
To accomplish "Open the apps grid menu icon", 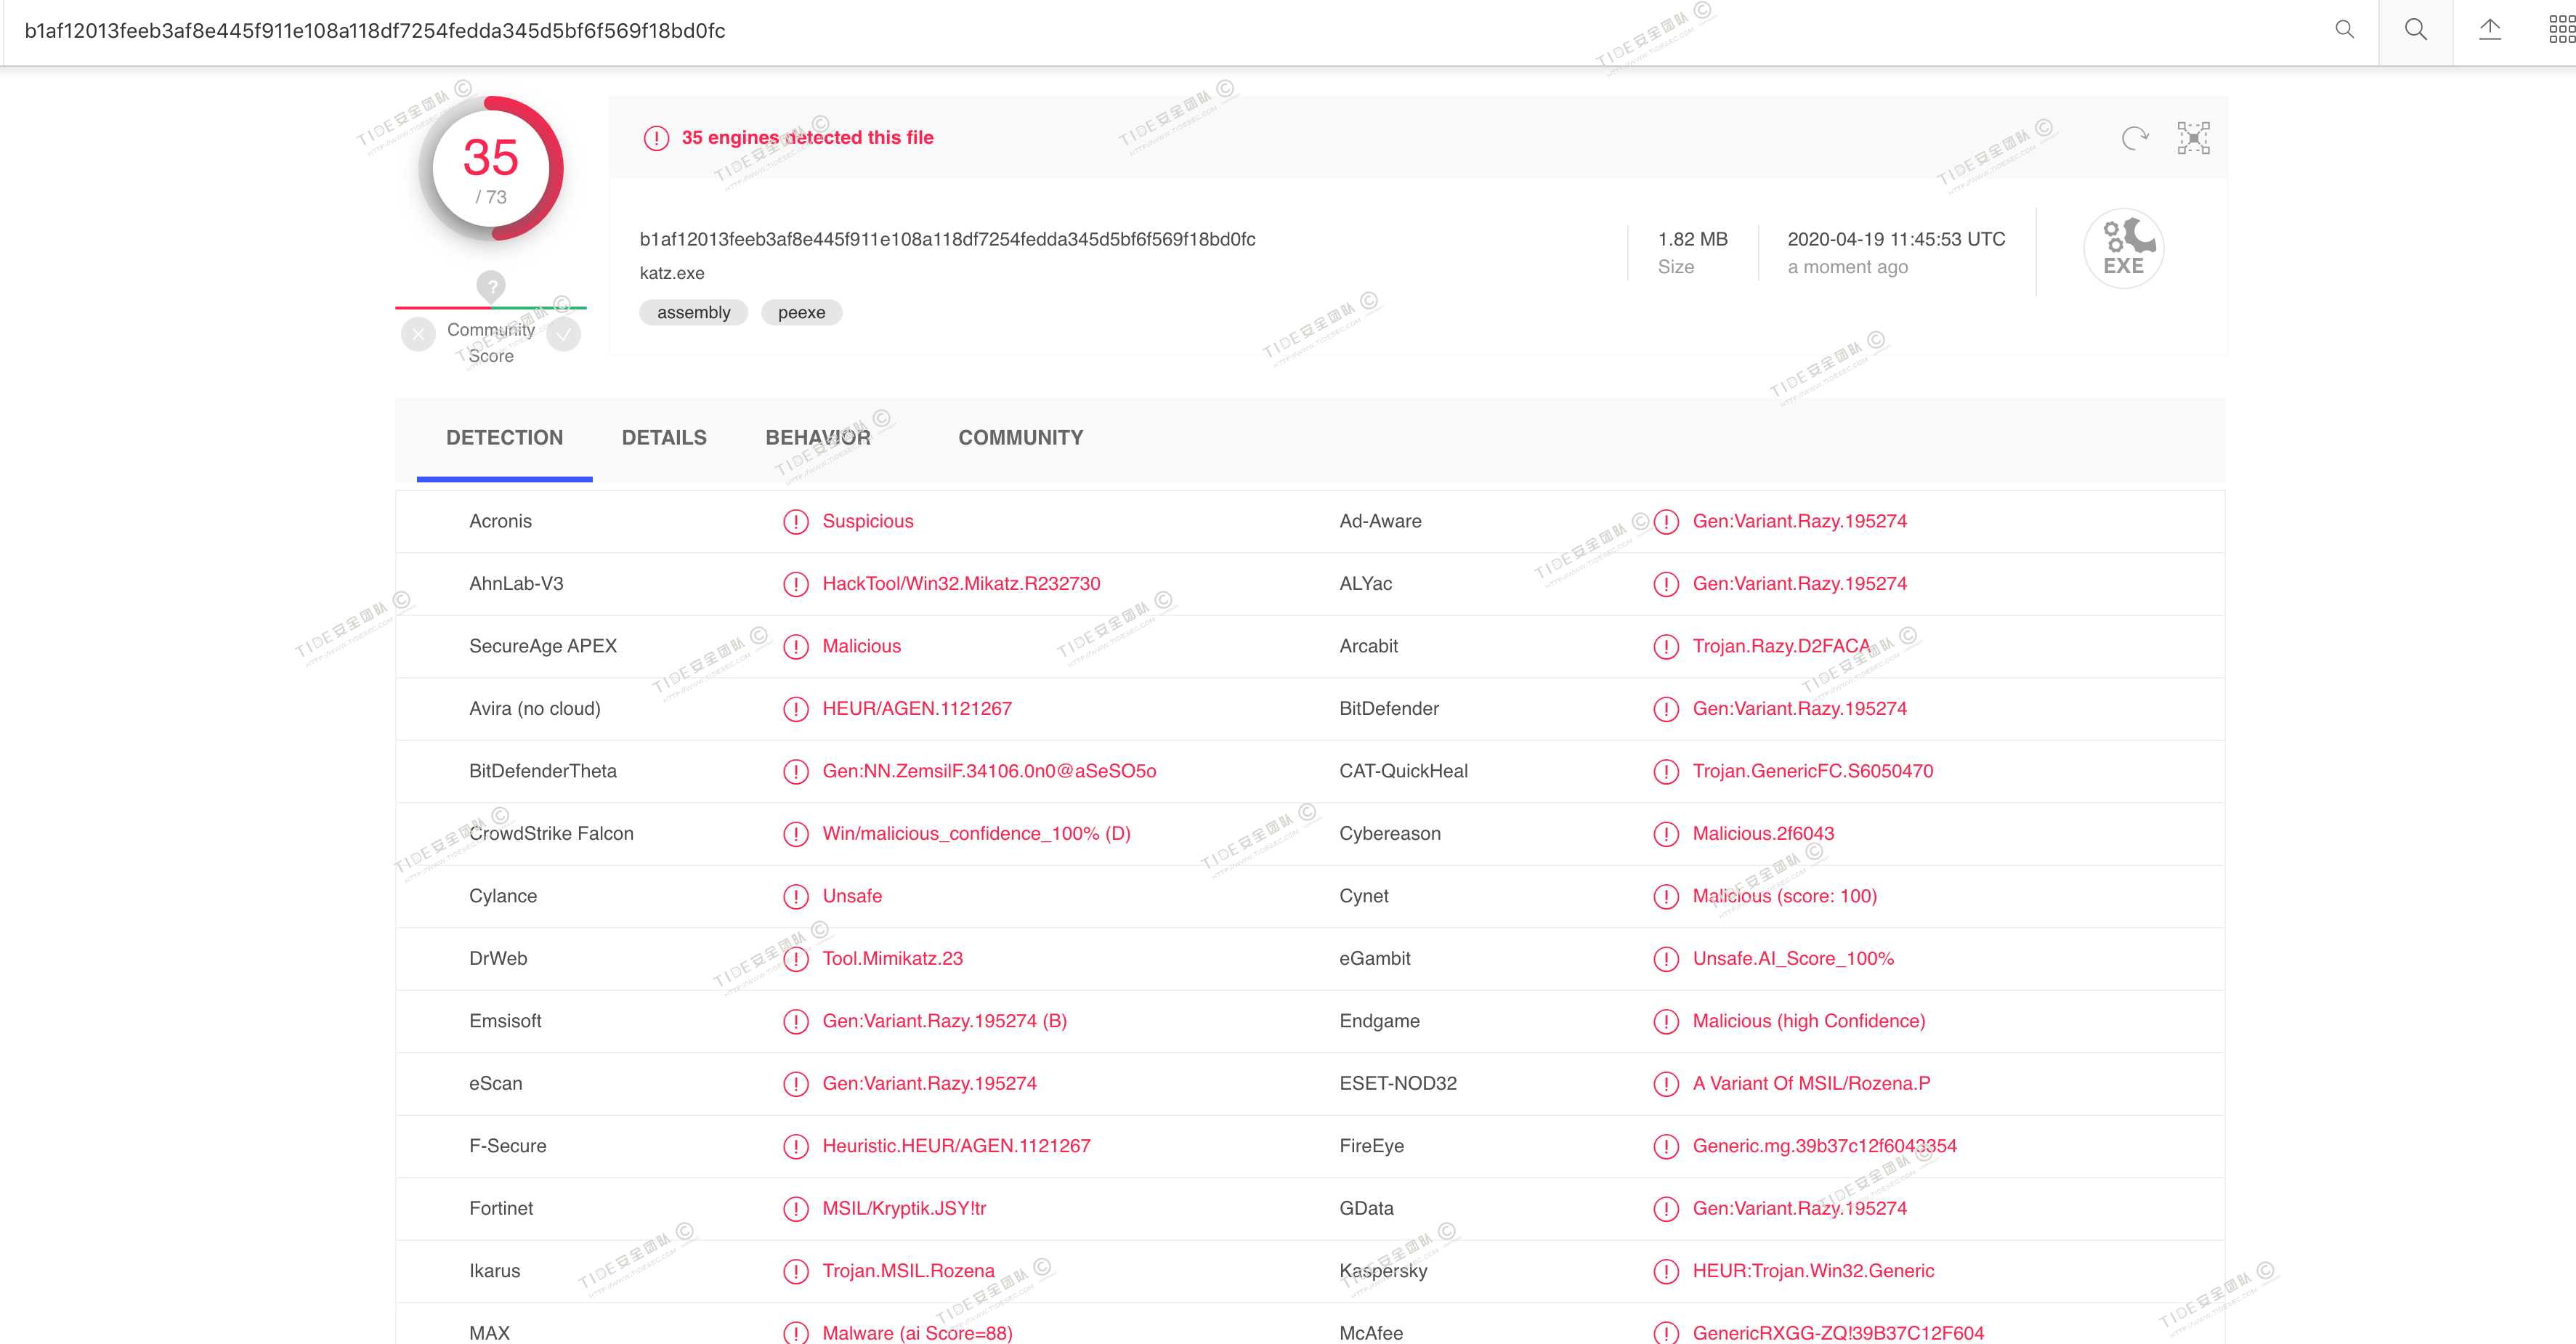I will (x=2561, y=30).
